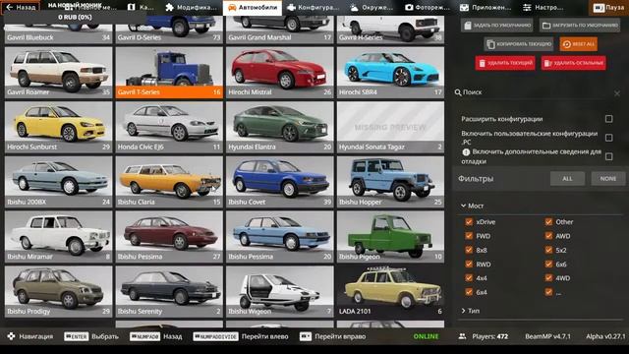Deselect all filters with NONE button
629x354 pixels.
(608, 179)
